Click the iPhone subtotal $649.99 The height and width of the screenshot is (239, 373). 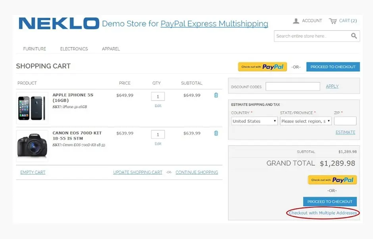pos(192,95)
